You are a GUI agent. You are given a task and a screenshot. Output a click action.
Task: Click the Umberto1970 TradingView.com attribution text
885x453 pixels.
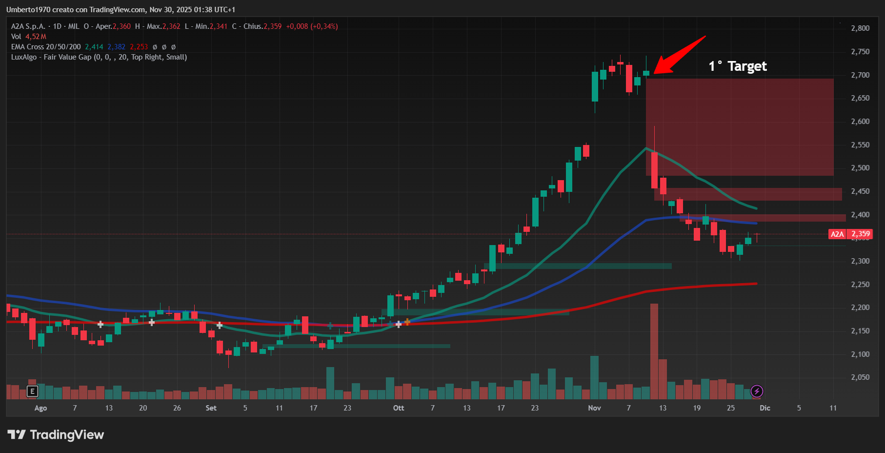click(121, 10)
